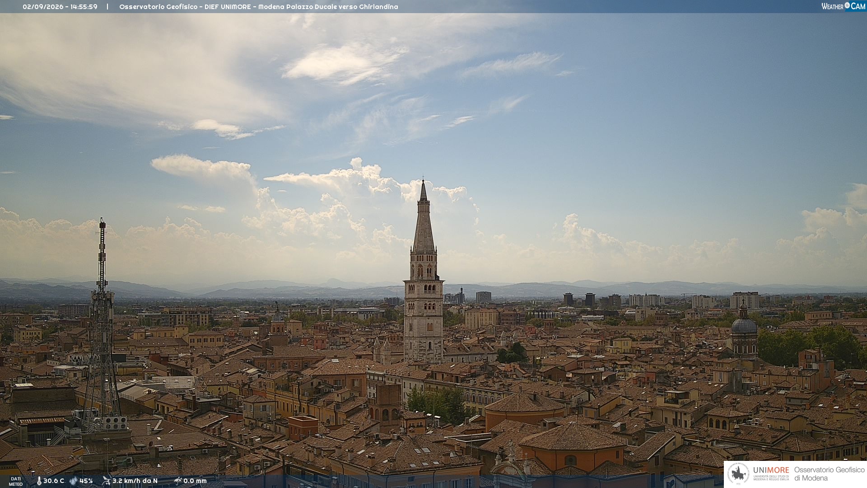
Task: Click Osservatorio Geofisico di Modena text
Action: coord(830,474)
